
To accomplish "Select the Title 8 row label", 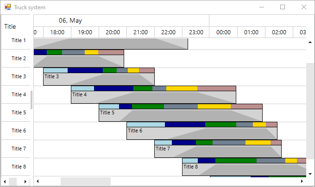I will tap(19, 167).
